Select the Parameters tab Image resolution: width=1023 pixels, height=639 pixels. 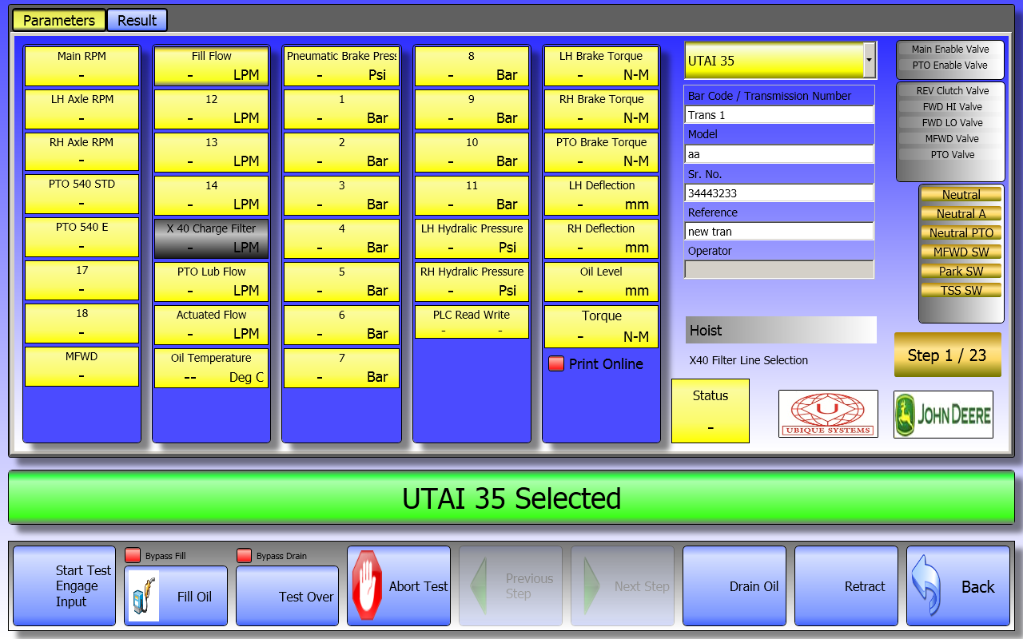point(58,20)
